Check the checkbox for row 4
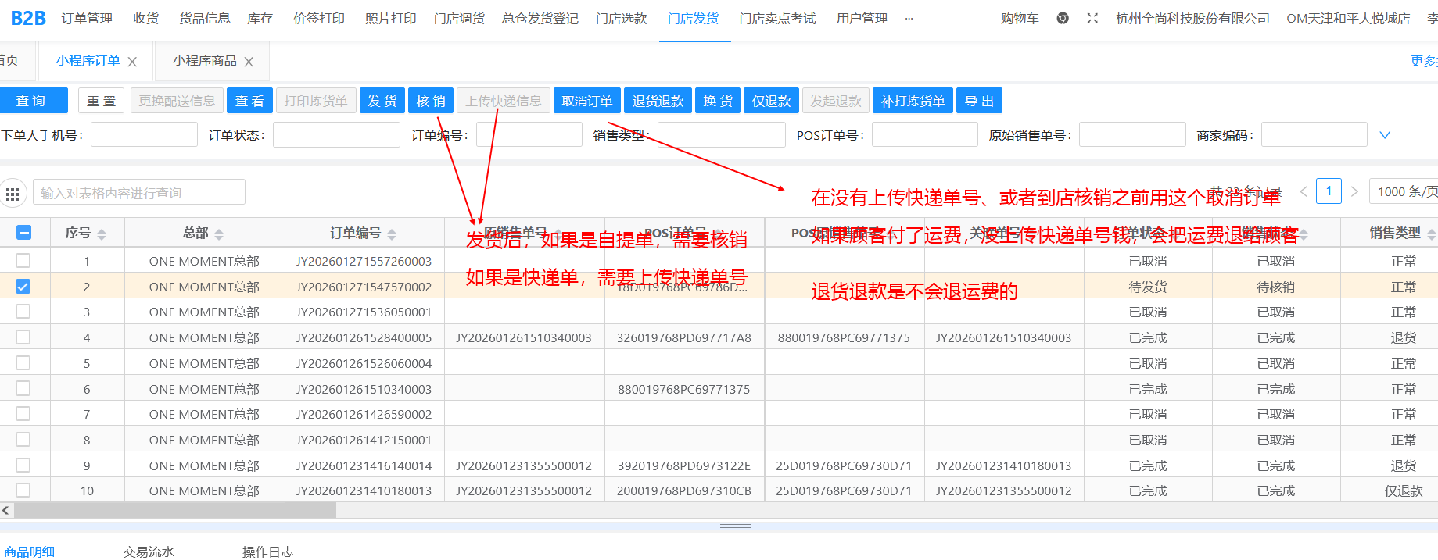The image size is (1438, 560). pyautogui.click(x=23, y=337)
